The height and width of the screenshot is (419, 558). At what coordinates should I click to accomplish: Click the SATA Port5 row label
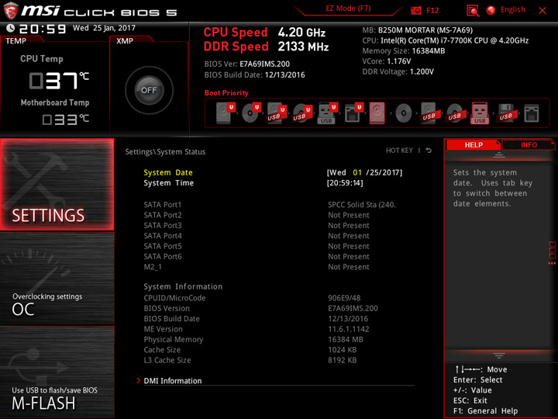tap(163, 246)
